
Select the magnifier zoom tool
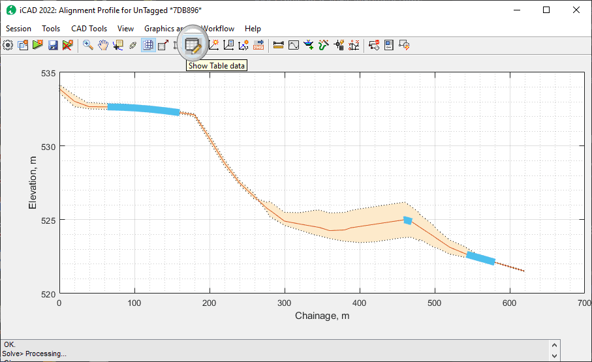tap(87, 45)
